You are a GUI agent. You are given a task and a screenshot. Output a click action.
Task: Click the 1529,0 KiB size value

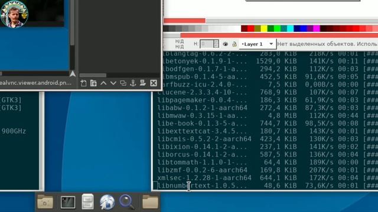[x=276, y=61]
